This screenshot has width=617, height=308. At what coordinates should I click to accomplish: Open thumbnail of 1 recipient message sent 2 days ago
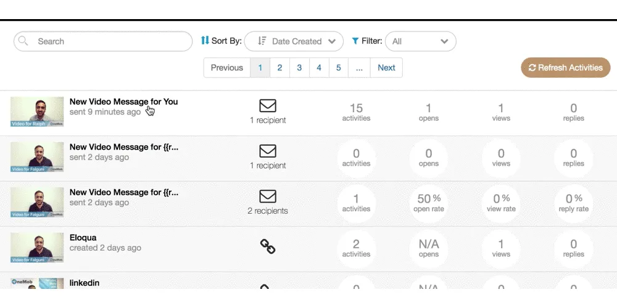(37, 156)
